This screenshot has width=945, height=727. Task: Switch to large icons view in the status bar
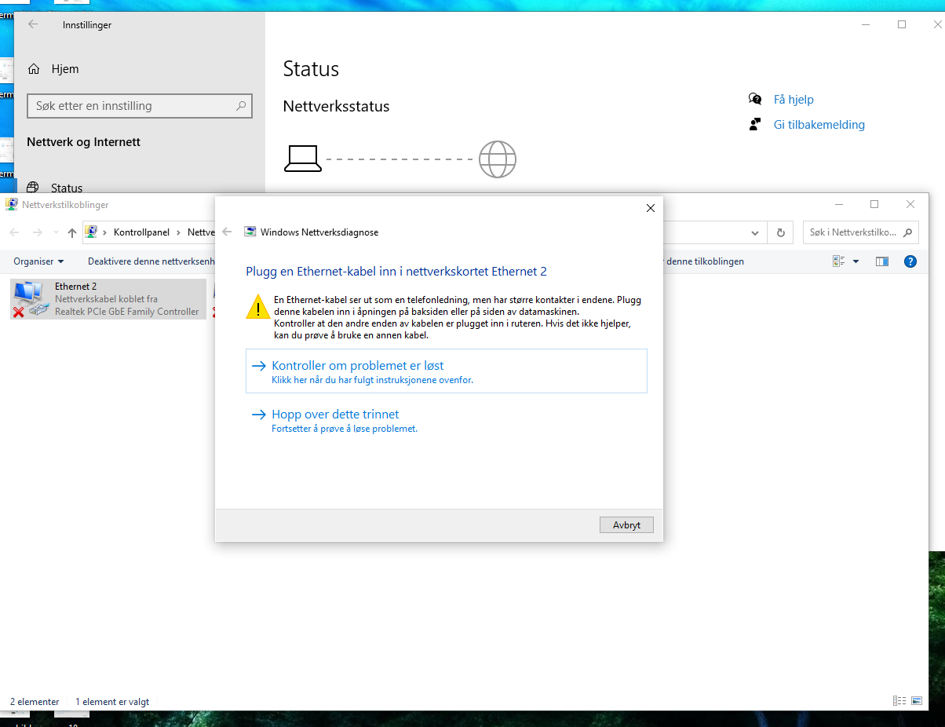917,701
